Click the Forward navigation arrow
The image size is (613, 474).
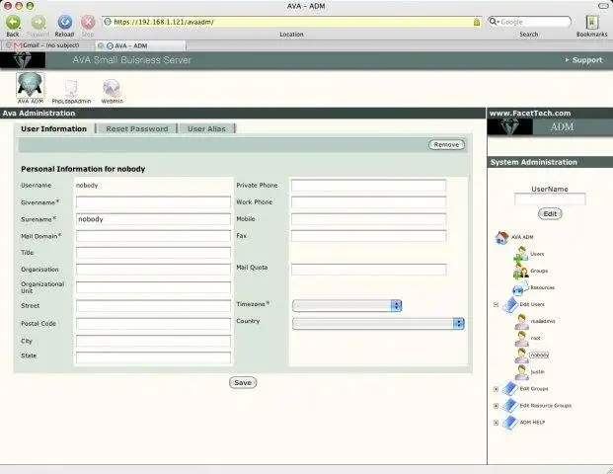(x=38, y=22)
